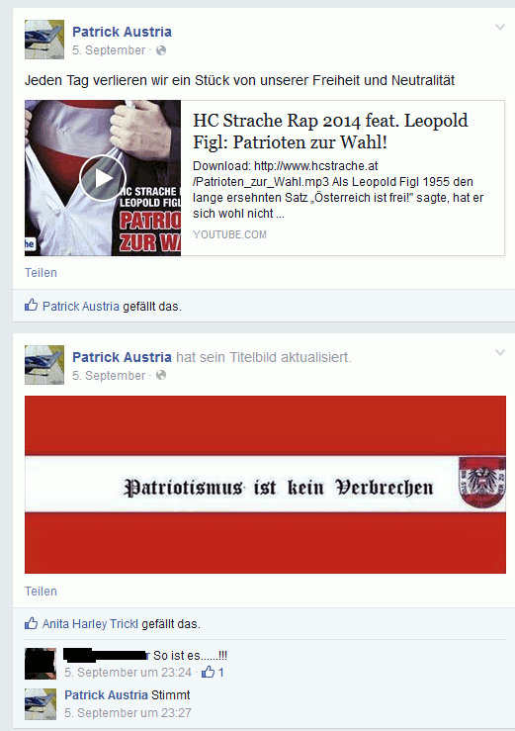Open Patrick Austria avatar in comment reply
Image resolution: width=515 pixels, height=731 pixels.
click(x=41, y=704)
